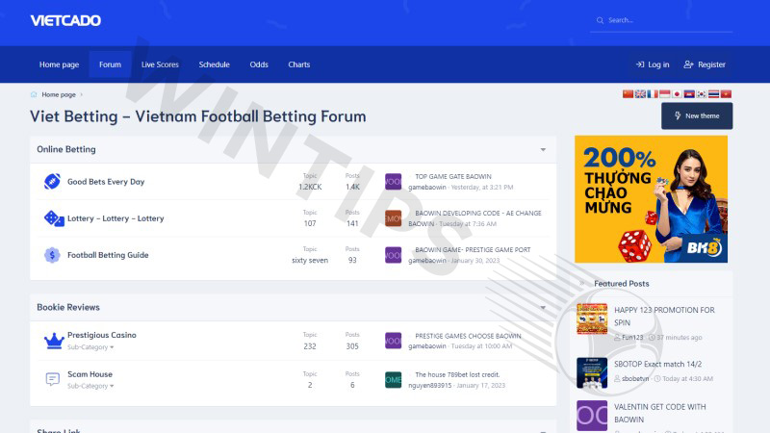Click the Fun123 author name

(632, 338)
